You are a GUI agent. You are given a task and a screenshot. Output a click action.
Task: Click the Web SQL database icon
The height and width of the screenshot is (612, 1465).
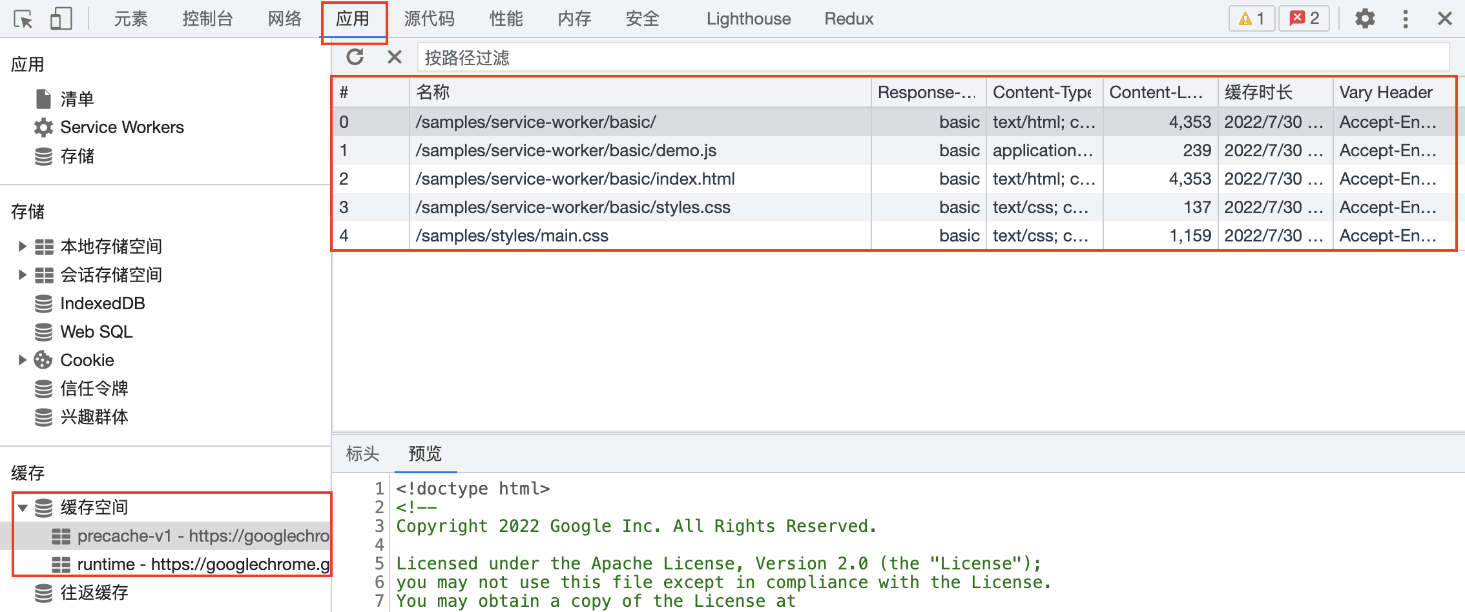(44, 332)
